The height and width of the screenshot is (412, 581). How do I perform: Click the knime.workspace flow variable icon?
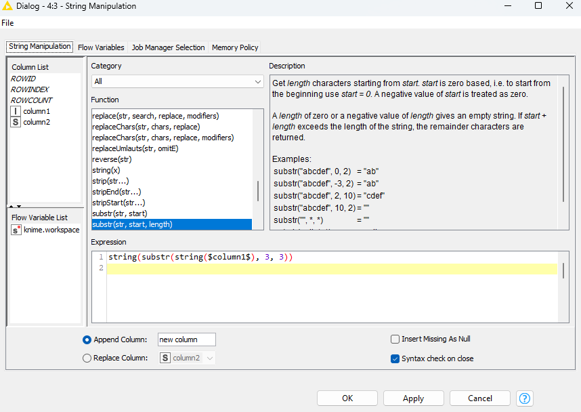click(16, 230)
